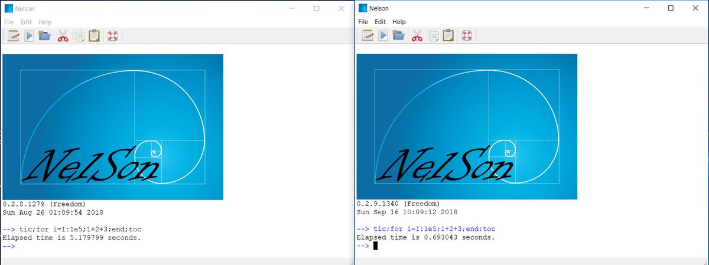Close the left Nelson window
This screenshot has width=709, height=265.
(341, 8)
